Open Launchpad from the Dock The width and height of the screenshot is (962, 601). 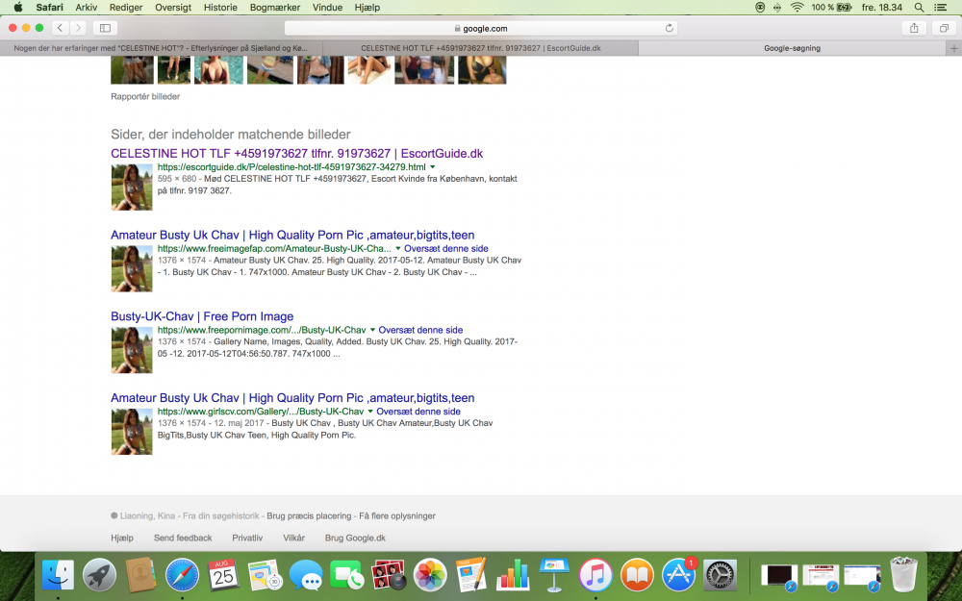[x=99, y=576]
